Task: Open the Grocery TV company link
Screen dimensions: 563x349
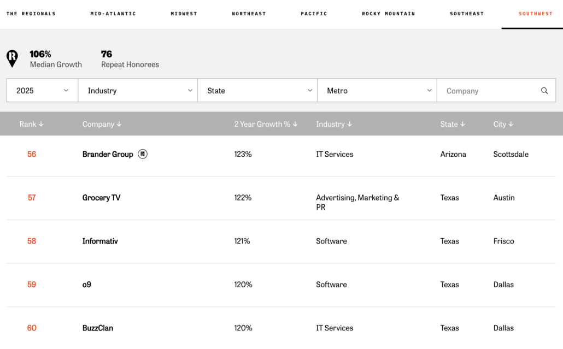Action: coord(101,198)
